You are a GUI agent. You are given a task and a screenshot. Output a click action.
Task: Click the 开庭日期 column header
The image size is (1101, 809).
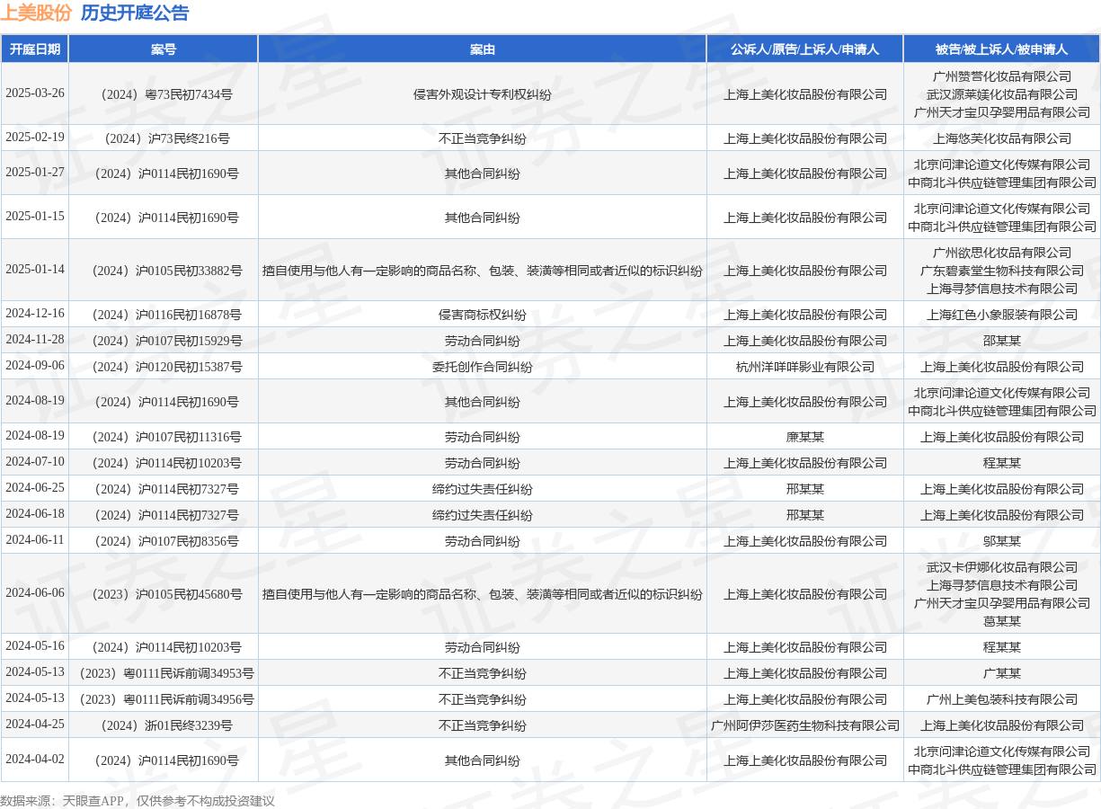(34, 49)
